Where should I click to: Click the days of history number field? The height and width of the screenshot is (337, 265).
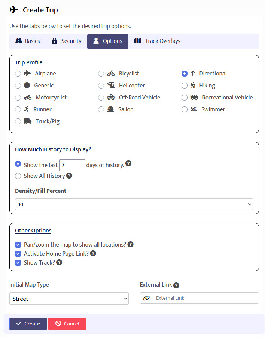point(72,165)
